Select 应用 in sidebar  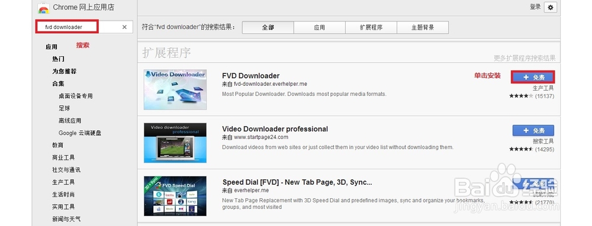click(52, 47)
